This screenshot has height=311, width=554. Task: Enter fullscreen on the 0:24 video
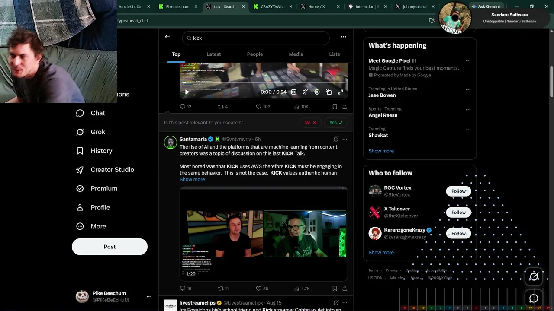click(341, 92)
